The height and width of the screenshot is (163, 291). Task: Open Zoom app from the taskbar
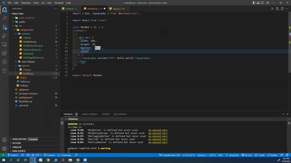click(x=85, y=160)
